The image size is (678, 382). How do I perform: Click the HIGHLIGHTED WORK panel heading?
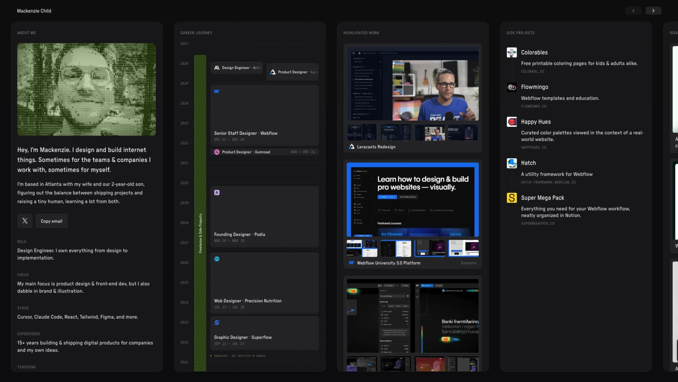tap(361, 33)
